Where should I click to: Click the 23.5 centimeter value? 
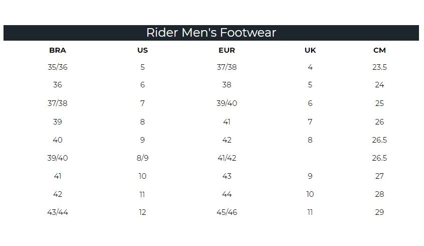(x=379, y=67)
